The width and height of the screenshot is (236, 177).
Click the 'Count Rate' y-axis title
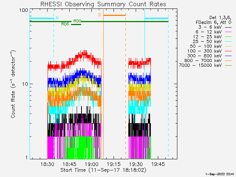tap(13, 84)
